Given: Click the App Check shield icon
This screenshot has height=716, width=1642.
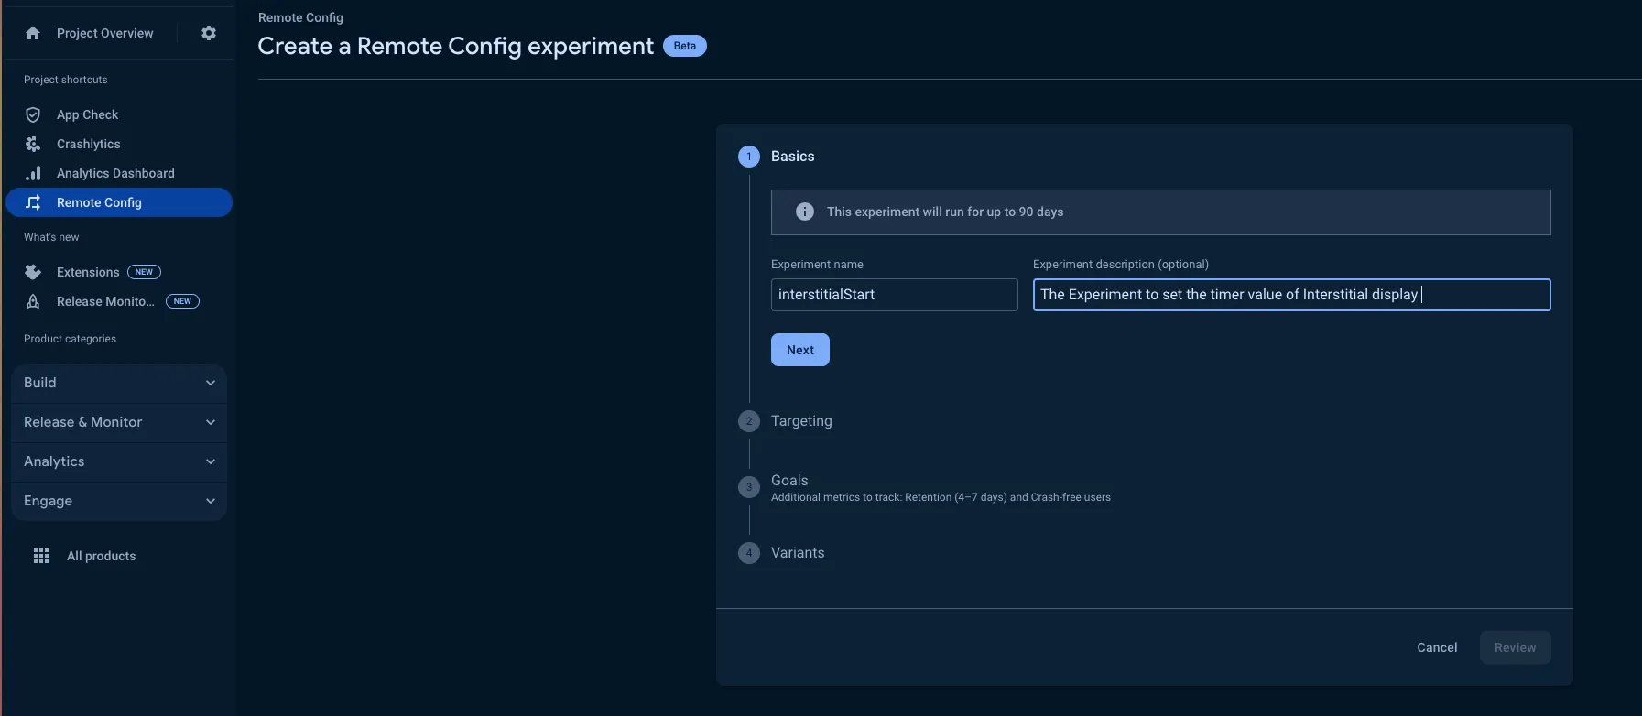Looking at the screenshot, I should 33,114.
